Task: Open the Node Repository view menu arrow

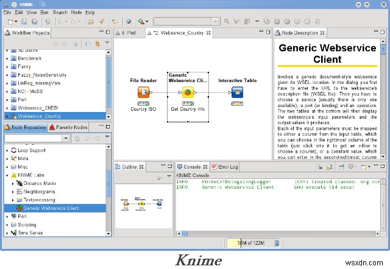Action: tap(107, 136)
